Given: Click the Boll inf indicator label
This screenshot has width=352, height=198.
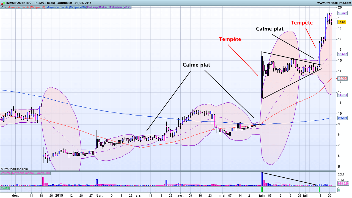Looking at the screenshot, I should (x=103, y=7).
